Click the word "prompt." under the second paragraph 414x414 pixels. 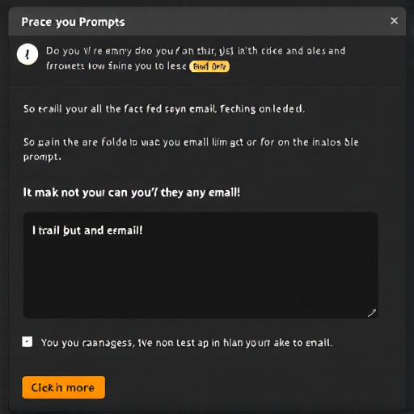point(42,157)
